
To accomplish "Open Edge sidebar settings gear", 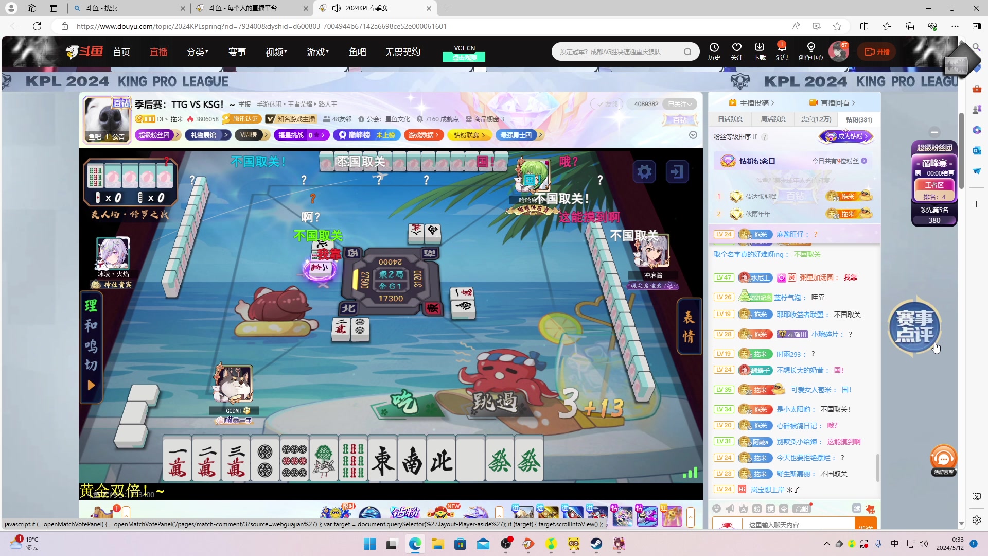I will pos(976,520).
